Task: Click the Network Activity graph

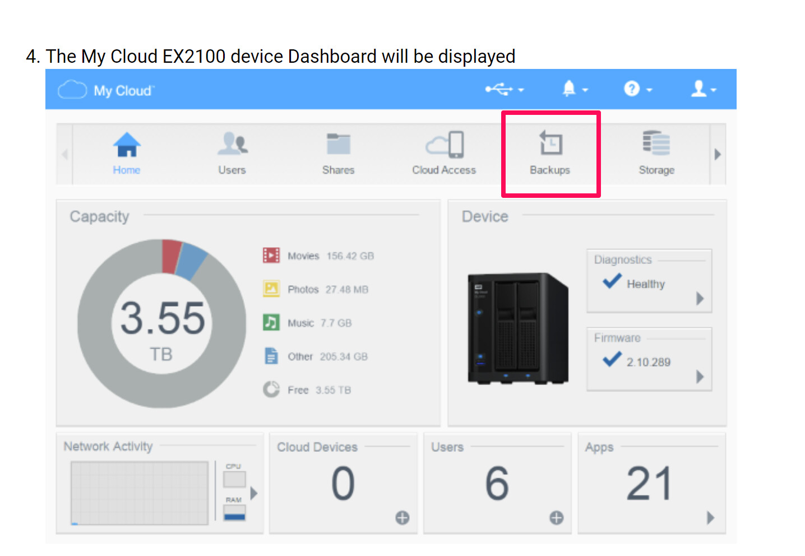Action: 140,493
